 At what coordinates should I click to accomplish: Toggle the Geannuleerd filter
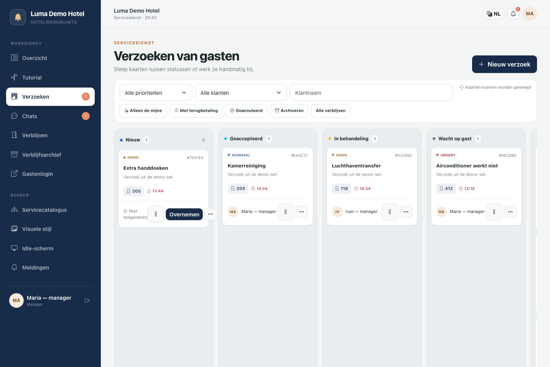[246, 111]
